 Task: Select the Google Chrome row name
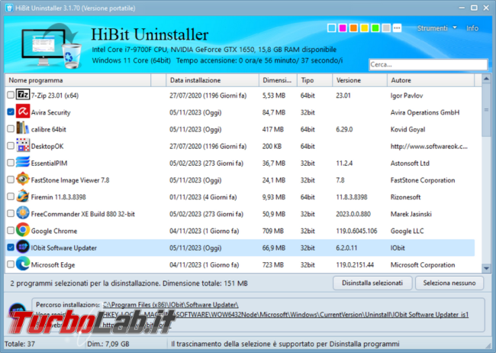coord(54,231)
